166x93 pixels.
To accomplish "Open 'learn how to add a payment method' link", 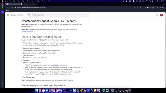I will (x=56, y=65).
